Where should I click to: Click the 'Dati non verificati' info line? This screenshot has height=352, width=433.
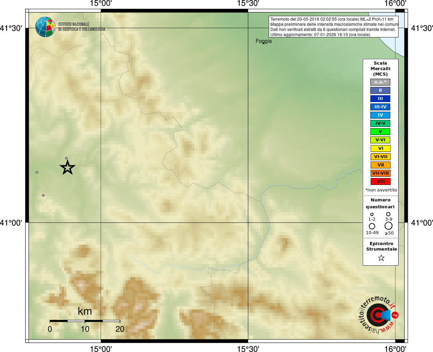click(333, 30)
